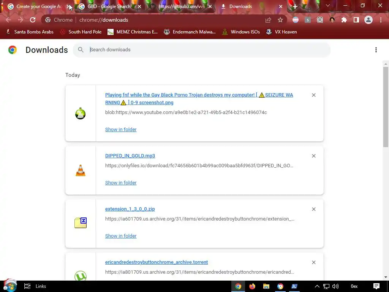The width and height of the screenshot is (389, 292).
Task: Open the Extensions puzzle-piece menu
Action: (344, 20)
